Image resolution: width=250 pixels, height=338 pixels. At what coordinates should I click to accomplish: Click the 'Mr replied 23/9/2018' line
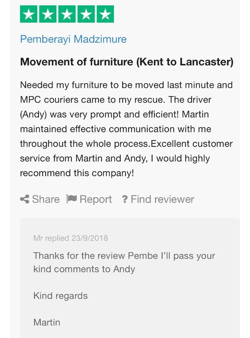tap(70, 238)
